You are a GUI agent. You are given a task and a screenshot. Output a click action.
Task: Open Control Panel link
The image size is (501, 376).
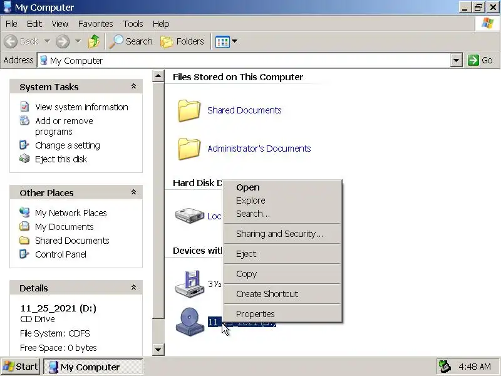click(61, 254)
